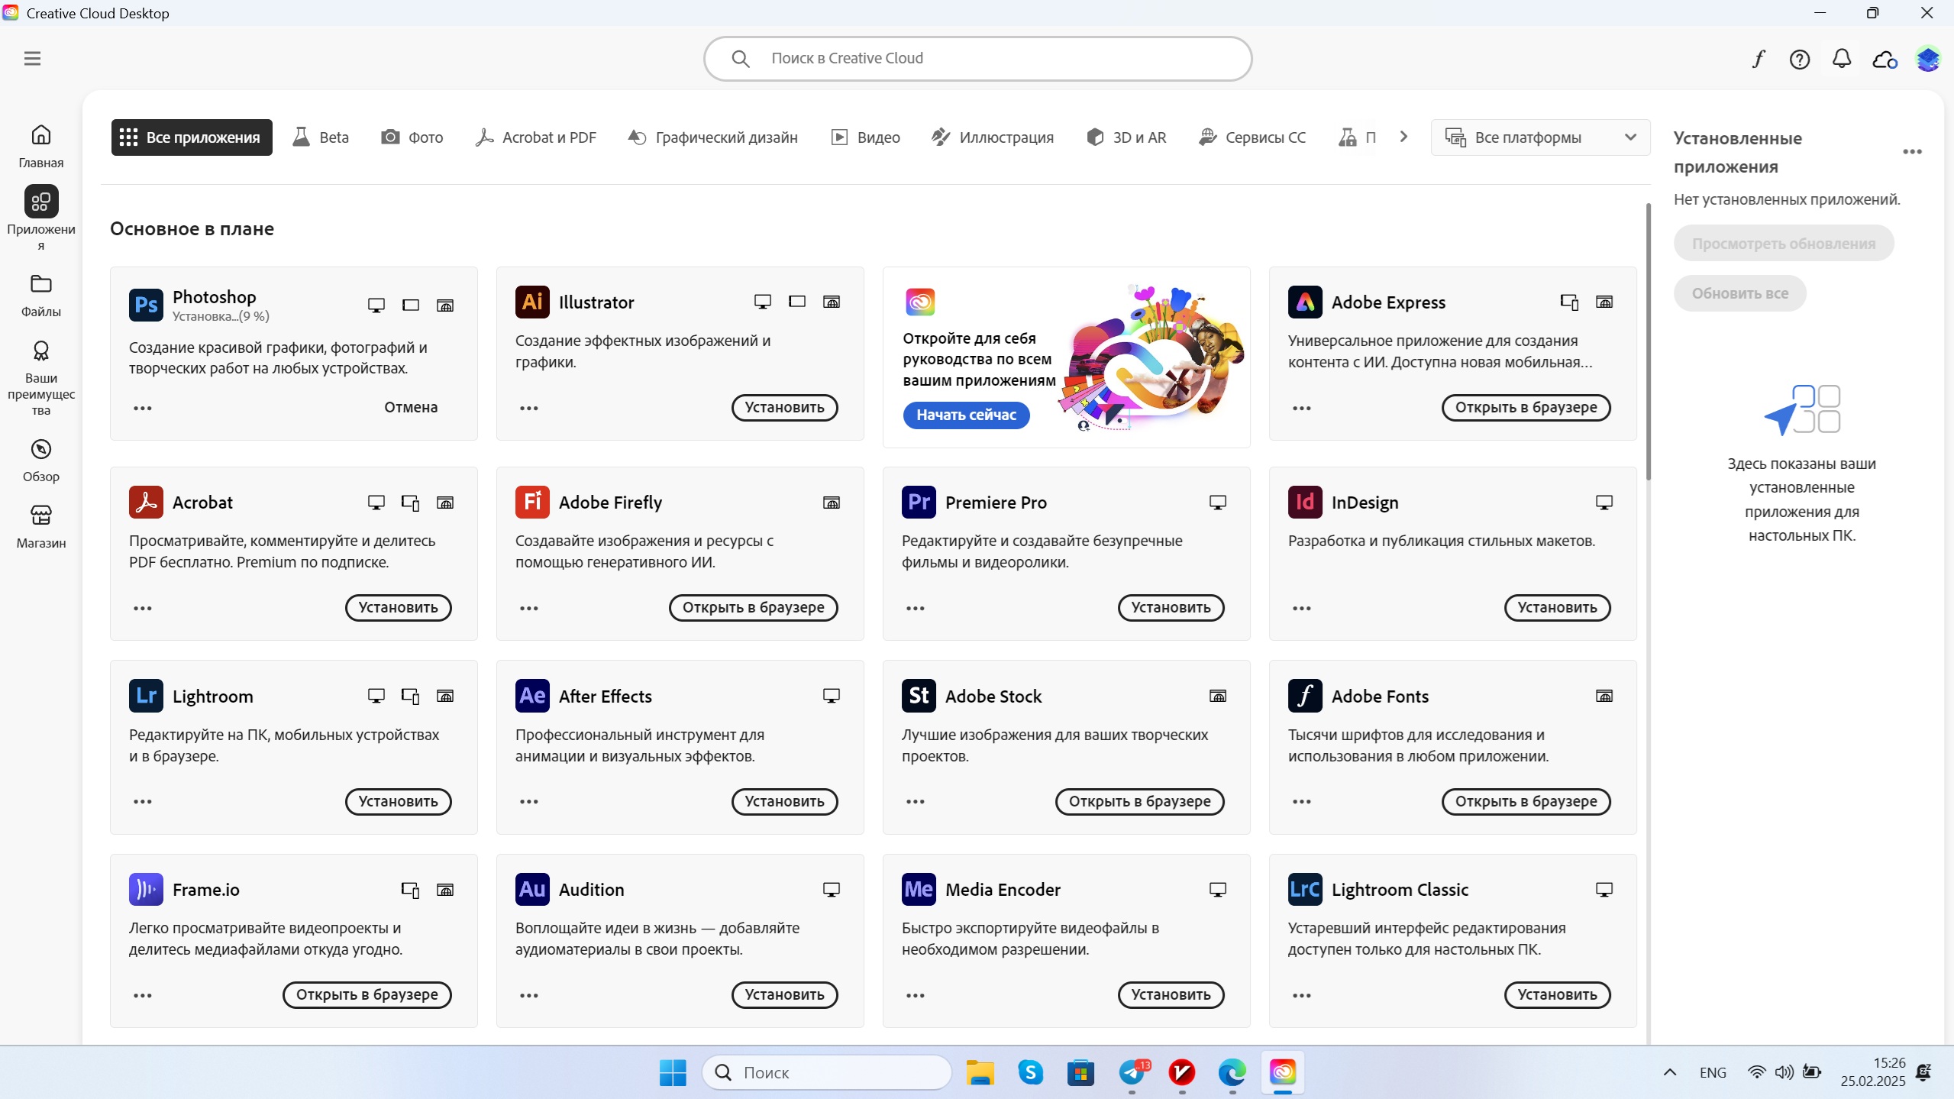Switch to the Beta tab
This screenshot has height=1099, width=1954.
click(x=321, y=137)
